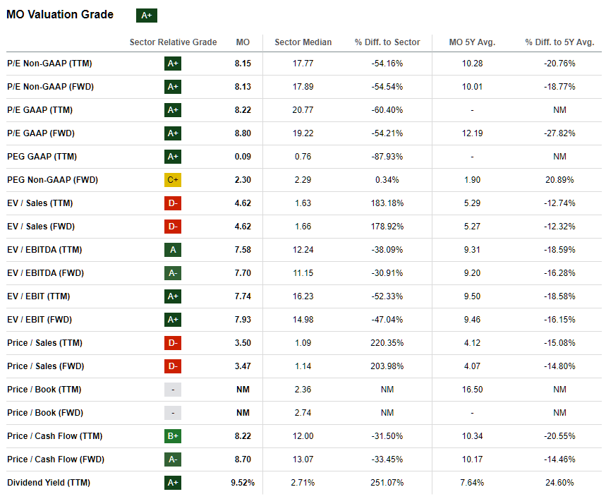The height and width of the screenshot is (499, 606).
Task: Click the Sector Relative Grade column header
Action: pos(173,42)
